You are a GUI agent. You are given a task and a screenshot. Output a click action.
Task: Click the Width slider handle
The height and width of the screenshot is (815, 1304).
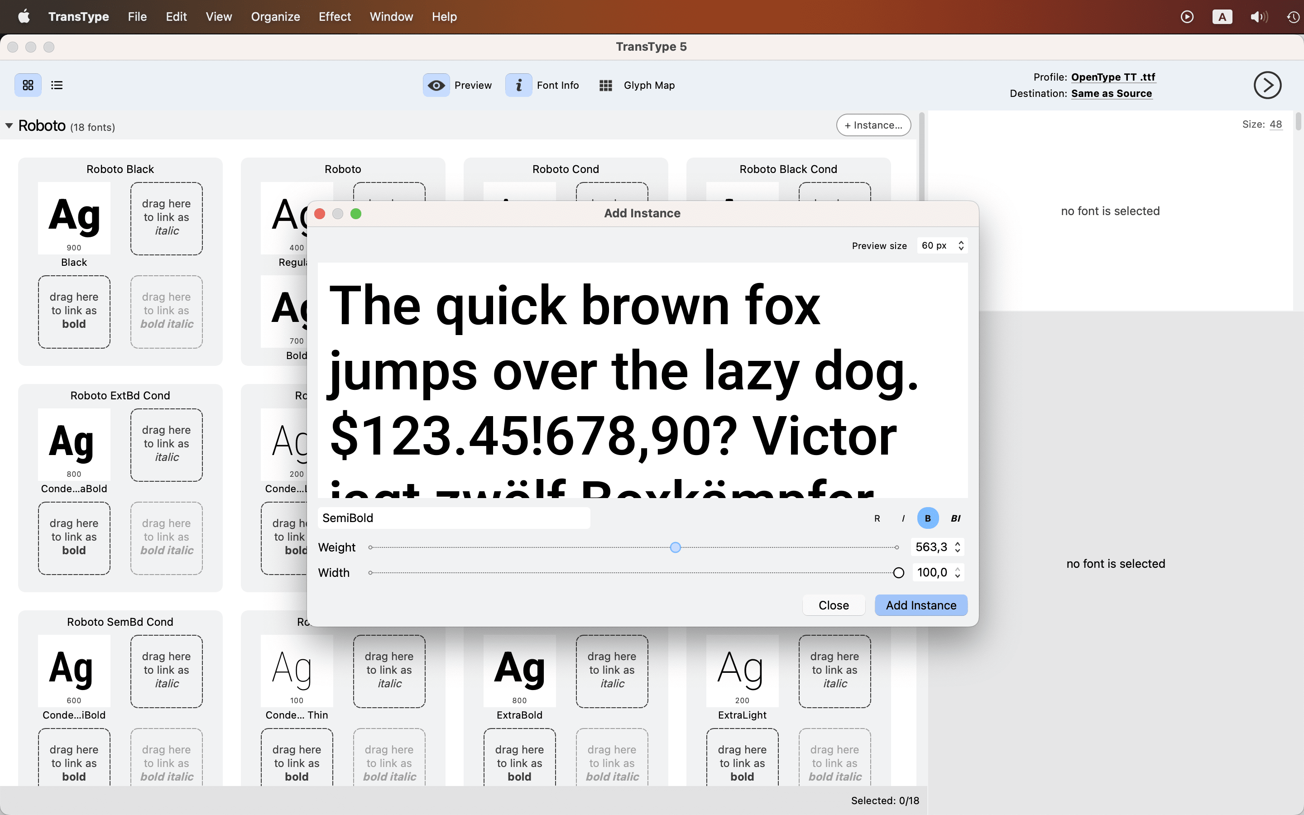898,573
